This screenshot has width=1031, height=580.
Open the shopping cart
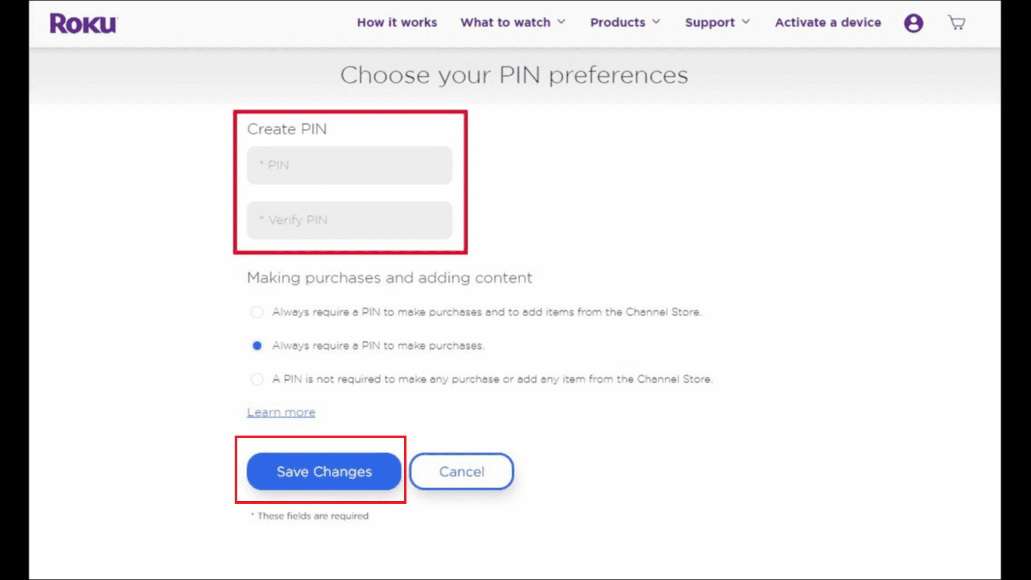click(956, 23)
